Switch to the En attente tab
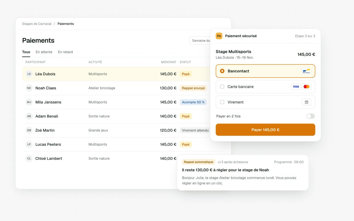The width and height of the screenshot is (354, 221). click(44, 52)
